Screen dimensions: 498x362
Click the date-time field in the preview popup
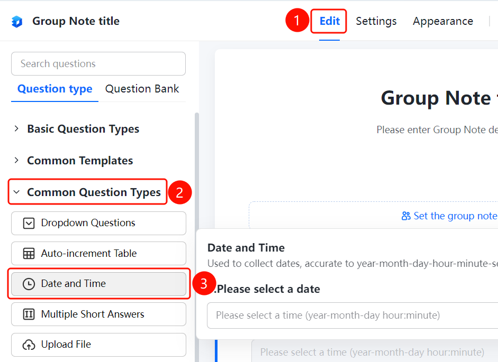coord(352,315)
